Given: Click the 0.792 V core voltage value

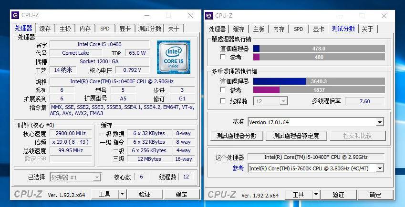Looking at the screenshot, I should [x=132, y=70].
